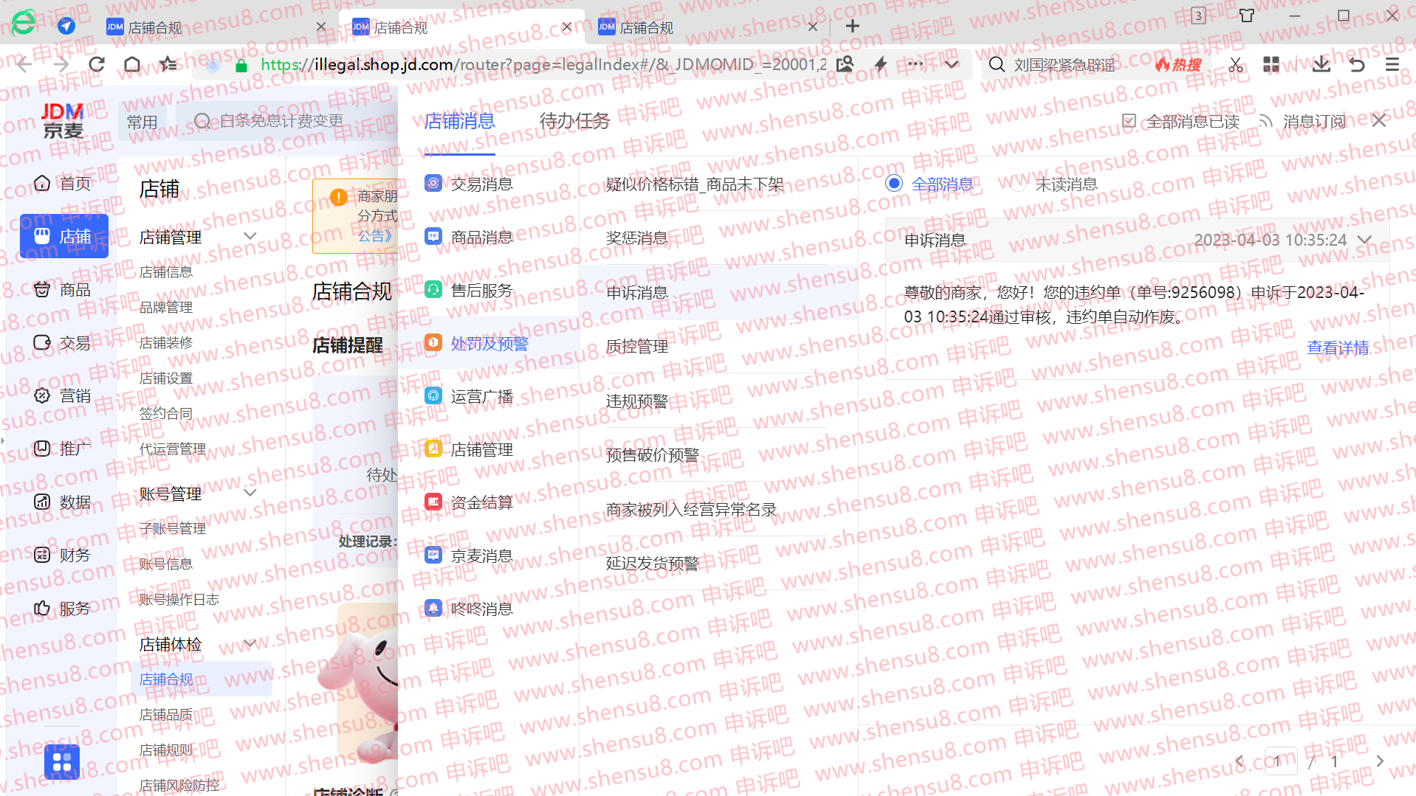This screenshot has height=796, width=1416.
Task: Open the address bar dropdown arrow
Action: point(952,64)
